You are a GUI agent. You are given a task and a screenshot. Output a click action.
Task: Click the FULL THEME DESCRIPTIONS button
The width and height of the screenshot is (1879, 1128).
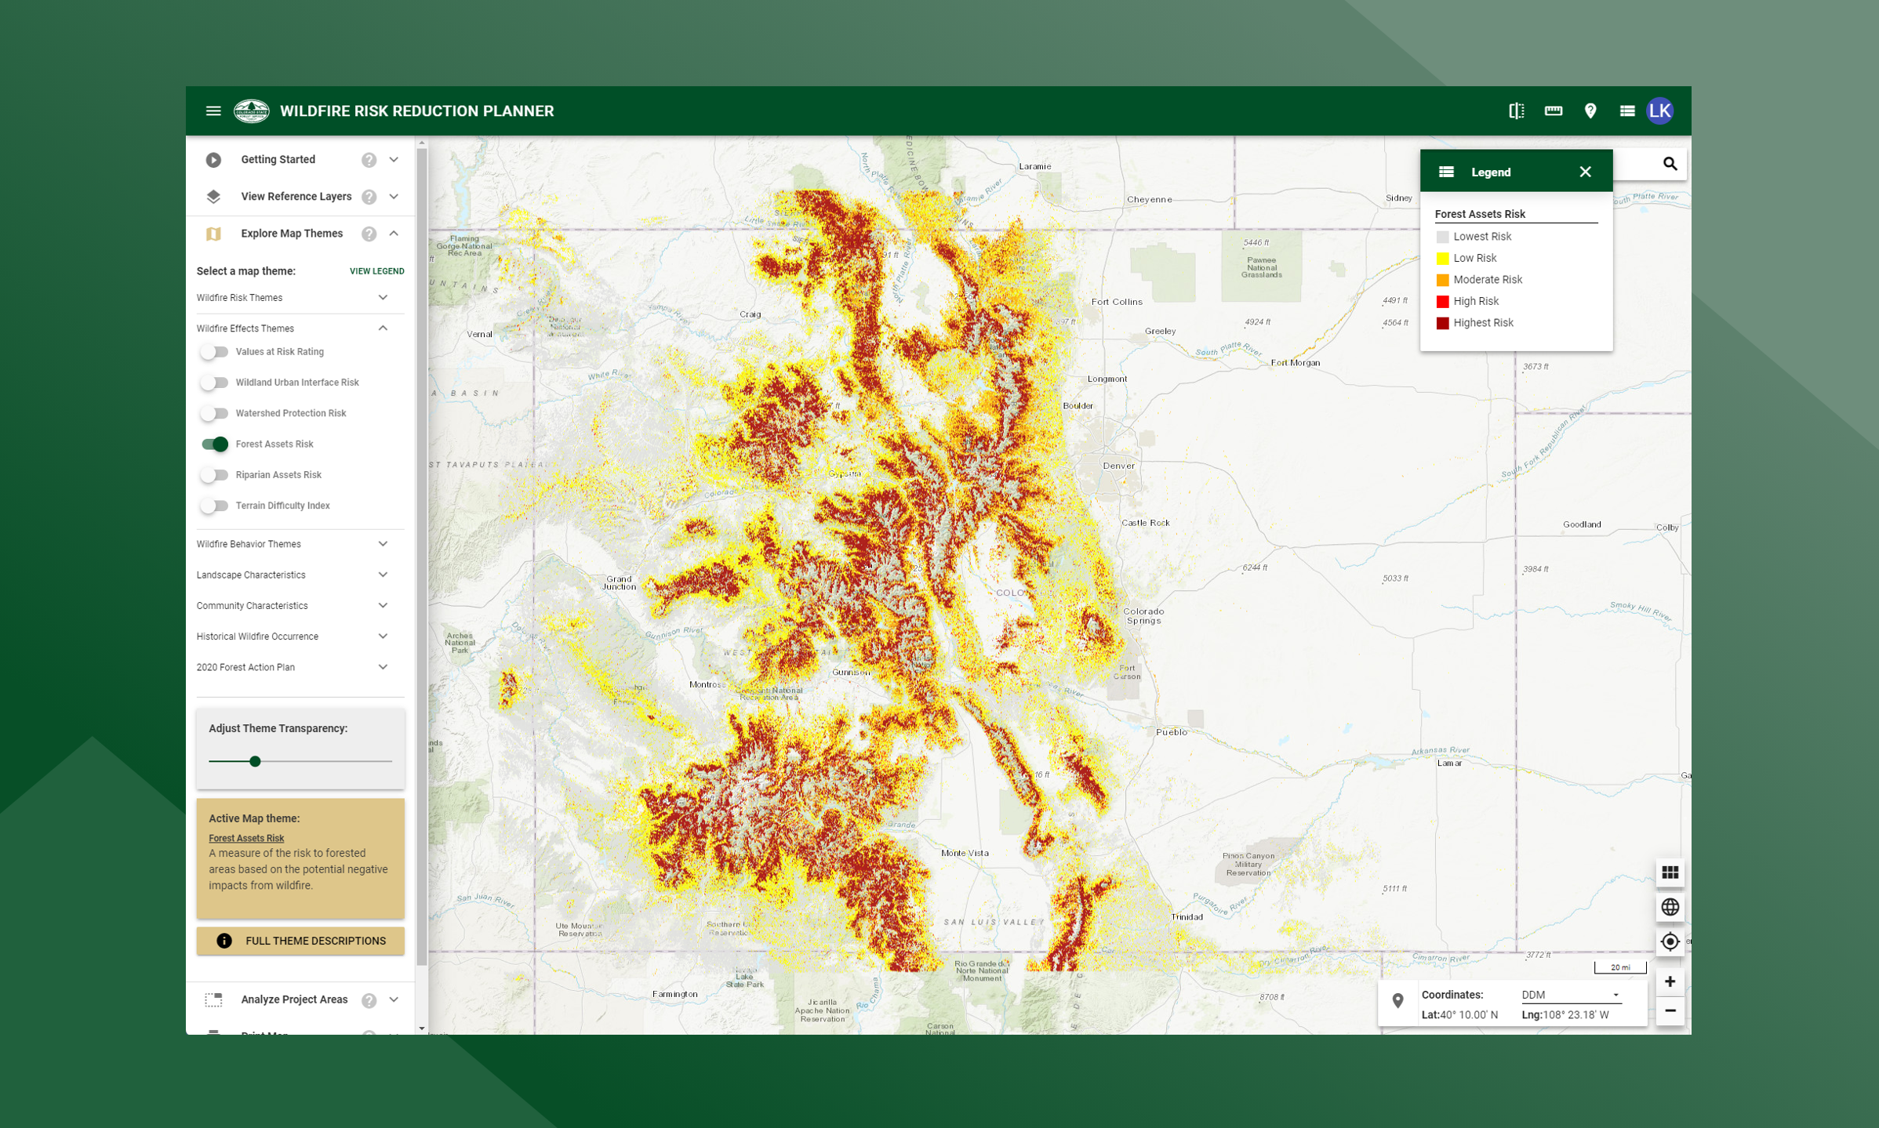coord(300,941)
